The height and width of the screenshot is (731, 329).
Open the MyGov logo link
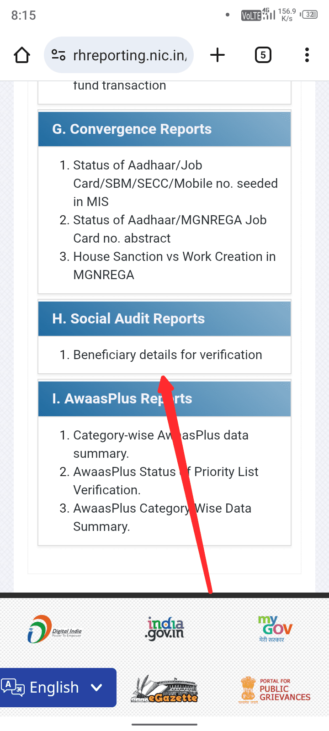pos(275,629)
